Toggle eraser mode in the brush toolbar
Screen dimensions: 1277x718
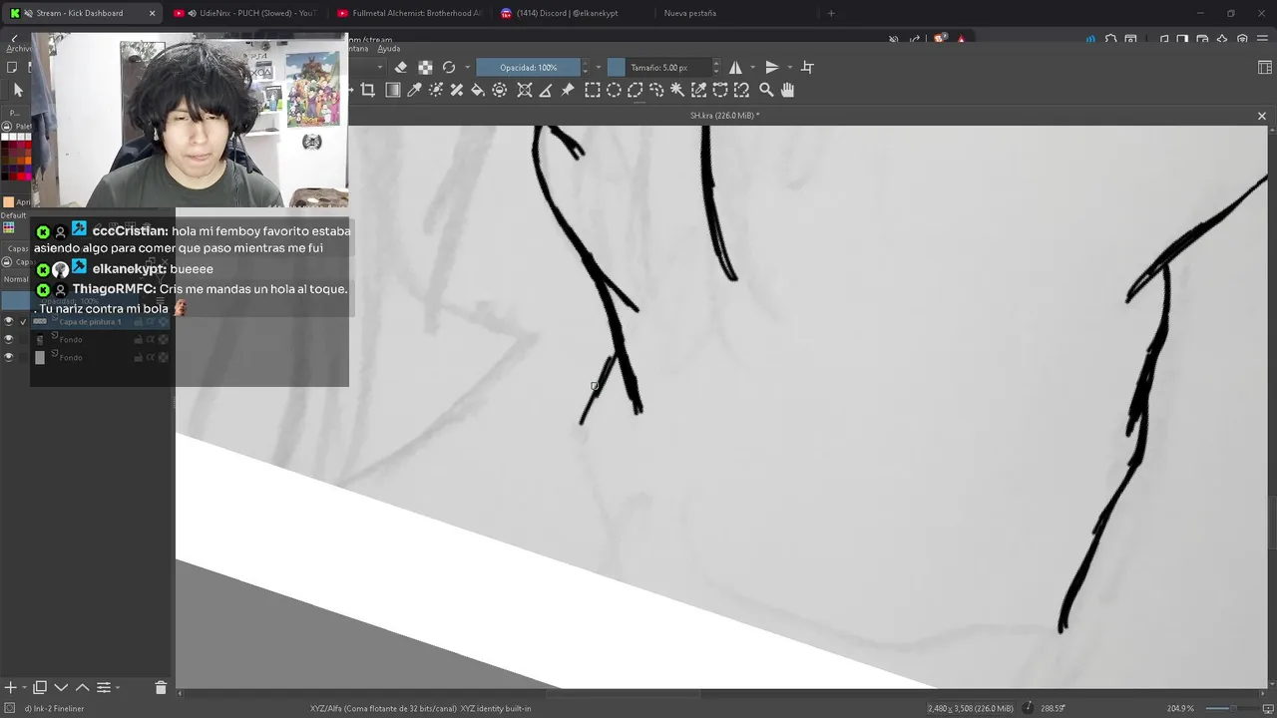tap(401, 67)
